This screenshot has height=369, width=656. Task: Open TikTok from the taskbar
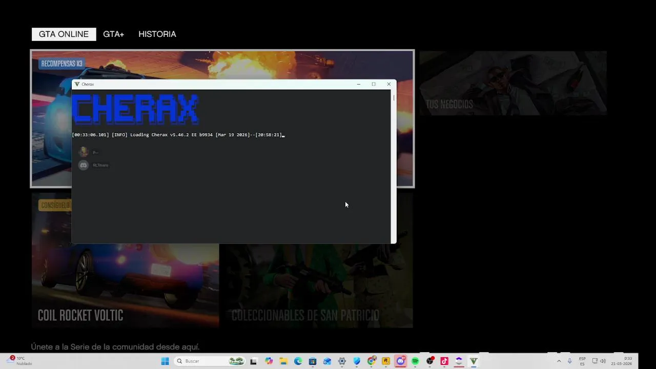point(444,361)
